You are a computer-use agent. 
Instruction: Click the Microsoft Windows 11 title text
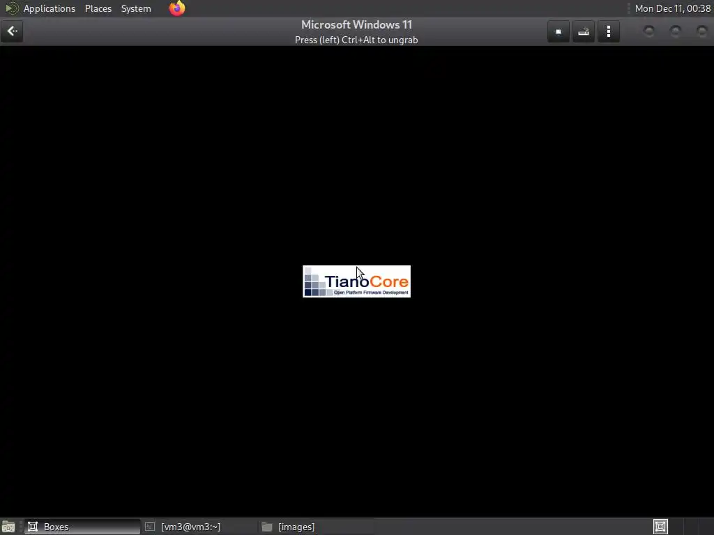point(356,24)
